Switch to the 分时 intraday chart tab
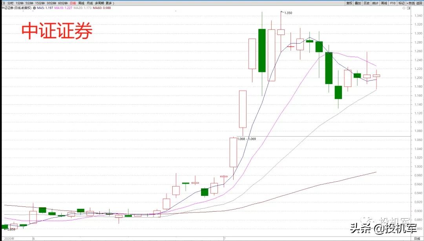Screen dimensions: 424x241 [10, 3]
